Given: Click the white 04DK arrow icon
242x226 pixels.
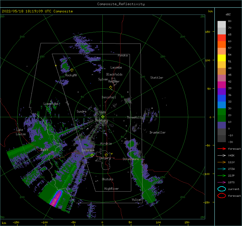Looking at the screenshot, I should [x=222, y=156].
